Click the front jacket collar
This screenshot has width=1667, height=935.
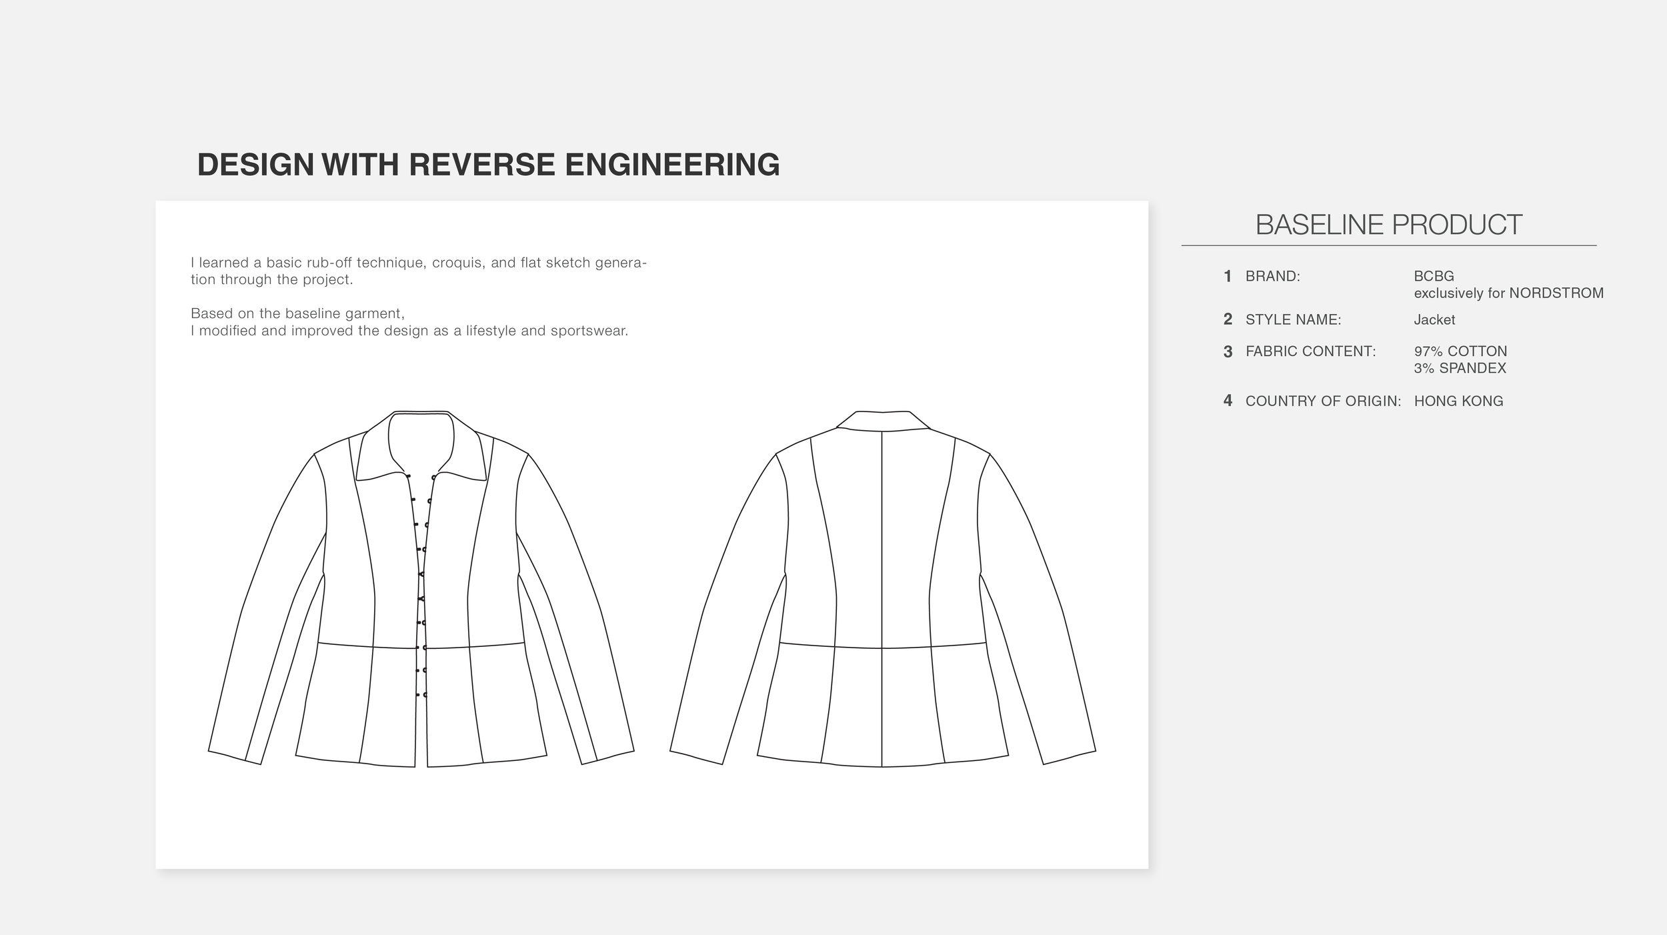pos(421,444)
